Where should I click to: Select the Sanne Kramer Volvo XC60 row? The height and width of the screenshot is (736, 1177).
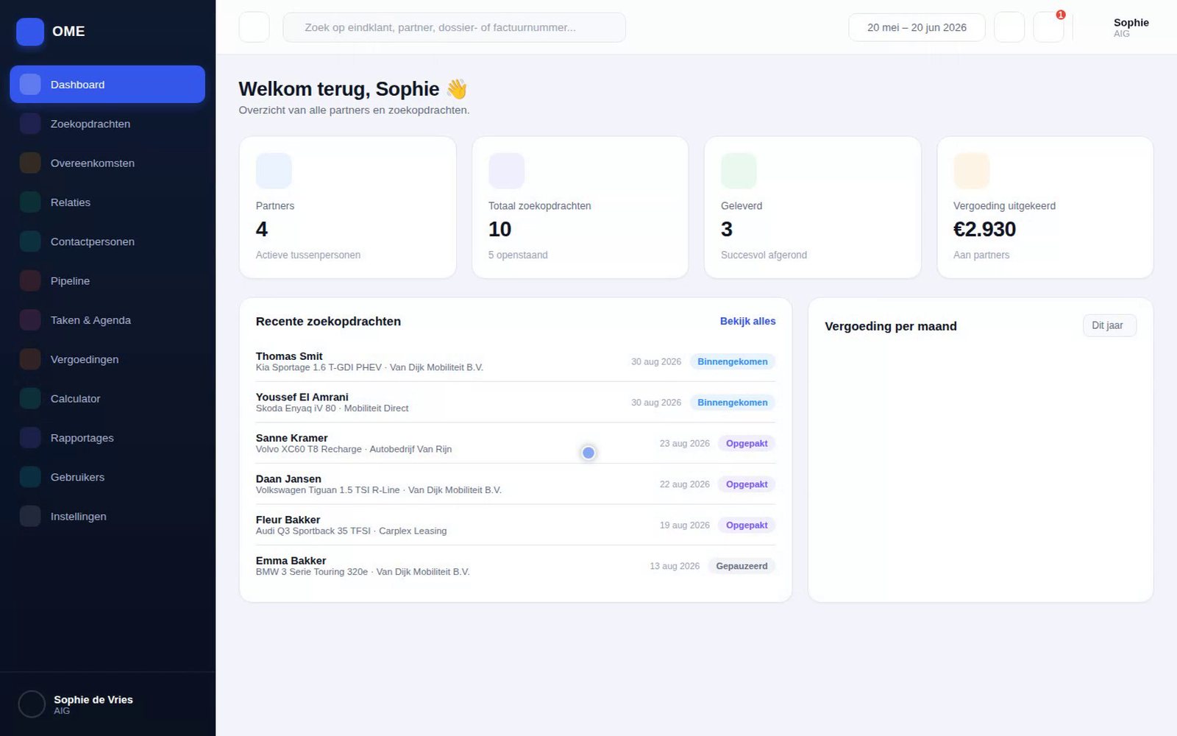(x=516, y=443)
